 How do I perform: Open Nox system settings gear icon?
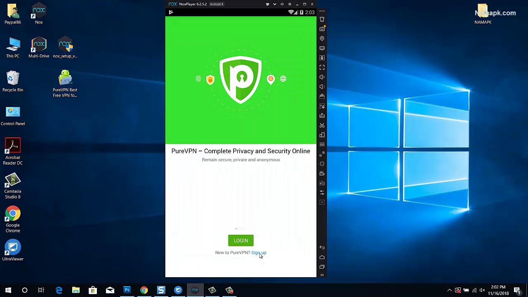[290, 4]
